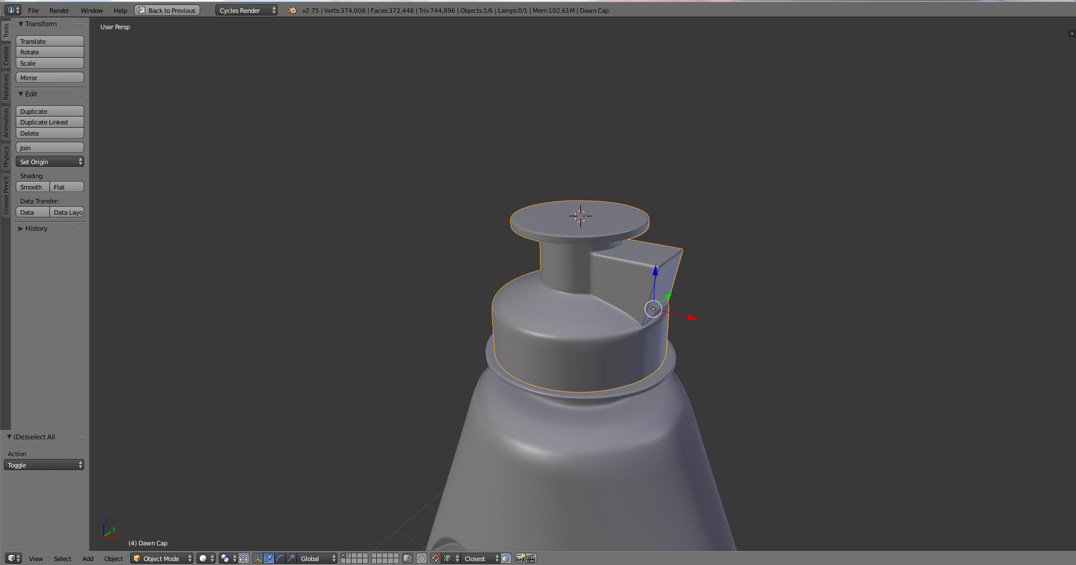Image resolution: width=1076 pixels, height=565 pixels.
Task: Open the Closest snap target dropdown
Action: 481,558
